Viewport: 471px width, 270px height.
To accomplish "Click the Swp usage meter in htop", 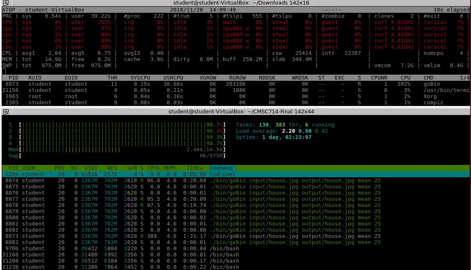I will 122,156.
